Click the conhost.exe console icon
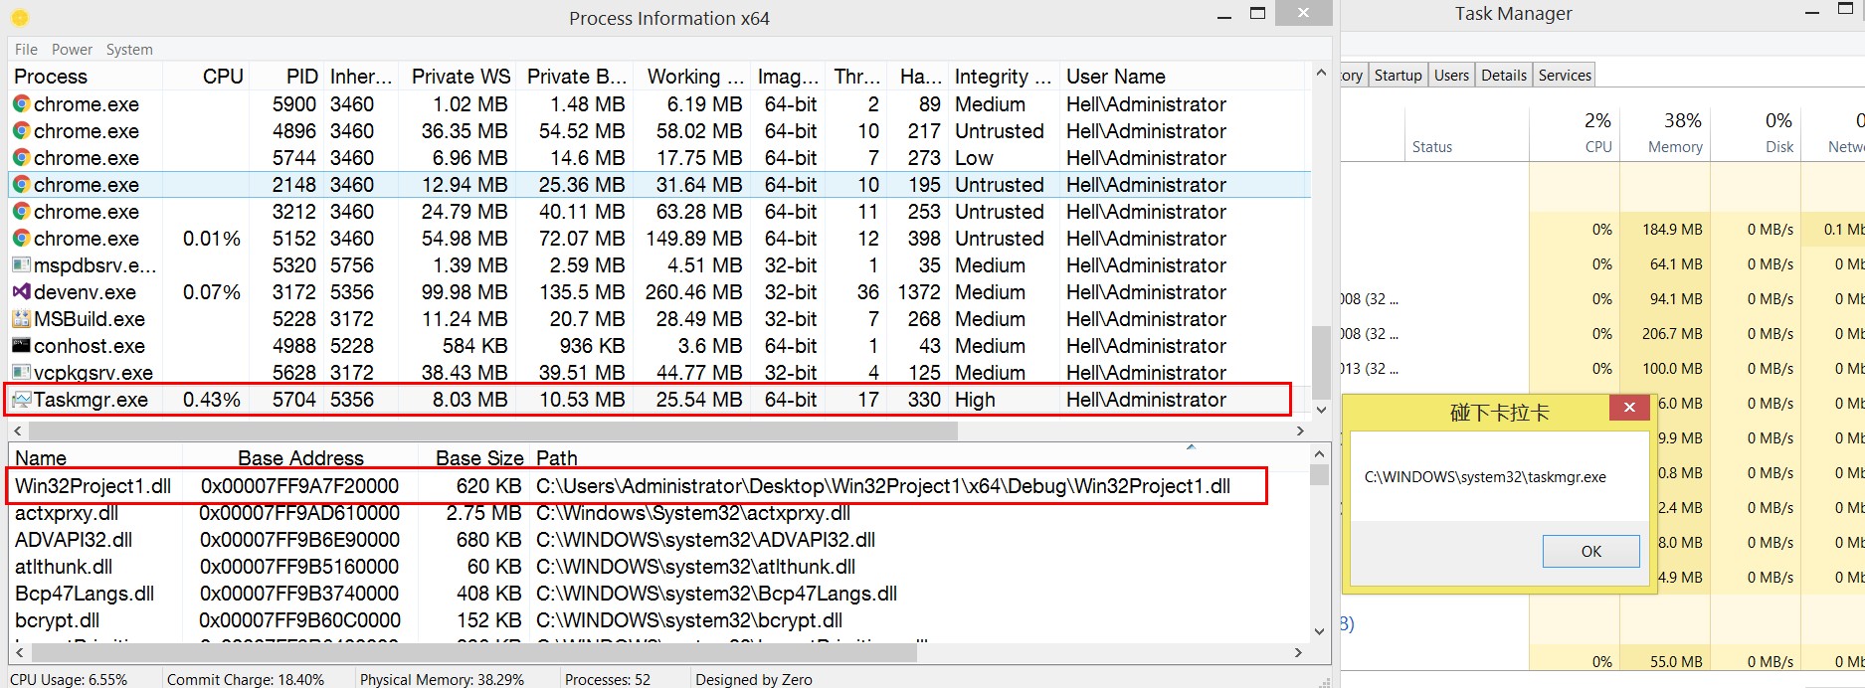 [x=21, y=345]
